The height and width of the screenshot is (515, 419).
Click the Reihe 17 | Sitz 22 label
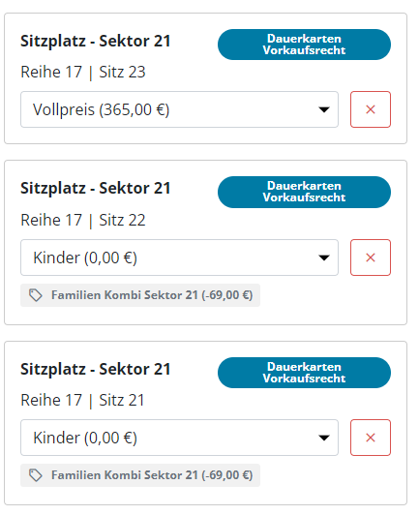(83, 220)
